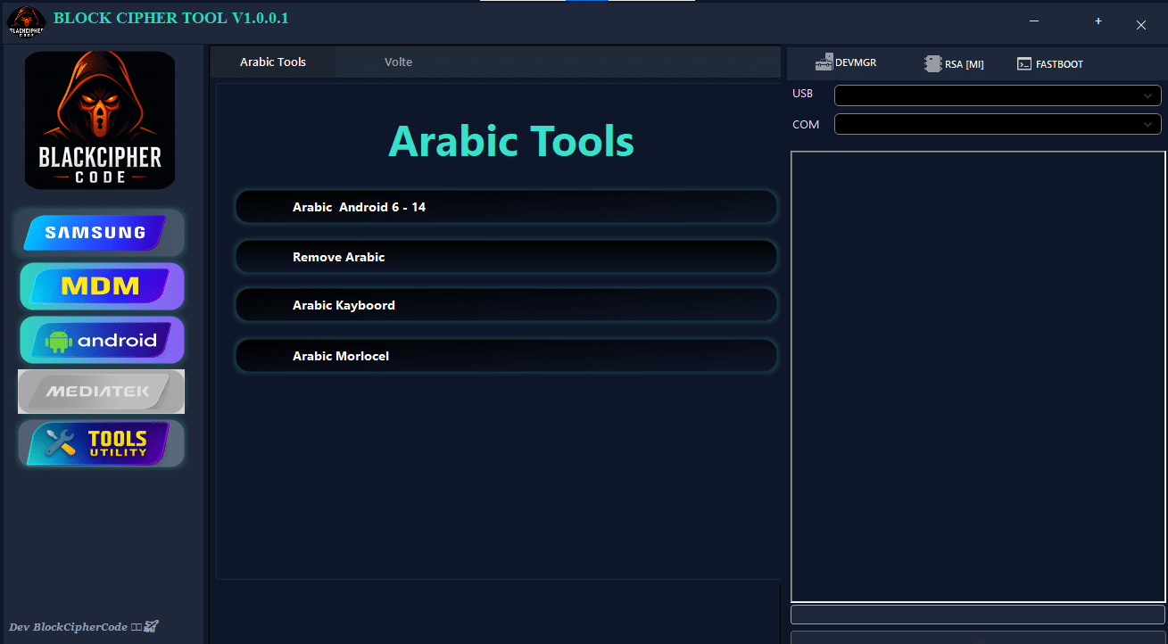
Task: Click the BlackCipher Code hooded logo
Action: pyautogui.click(x=100, y=120)
